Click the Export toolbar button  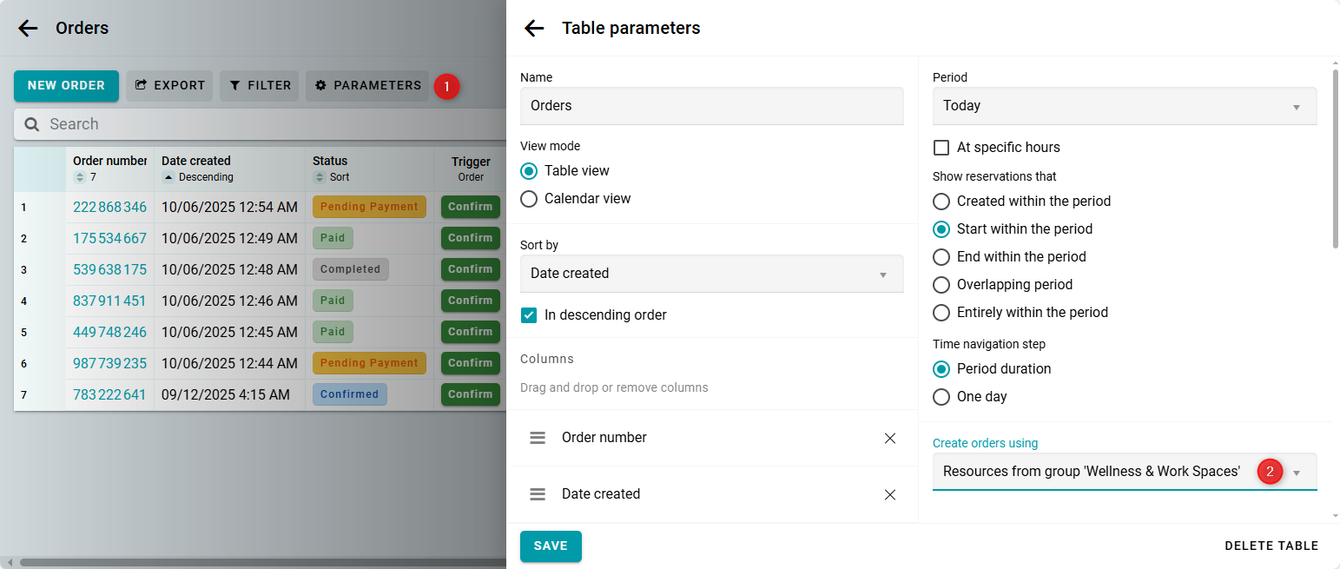tap(169, 86)
